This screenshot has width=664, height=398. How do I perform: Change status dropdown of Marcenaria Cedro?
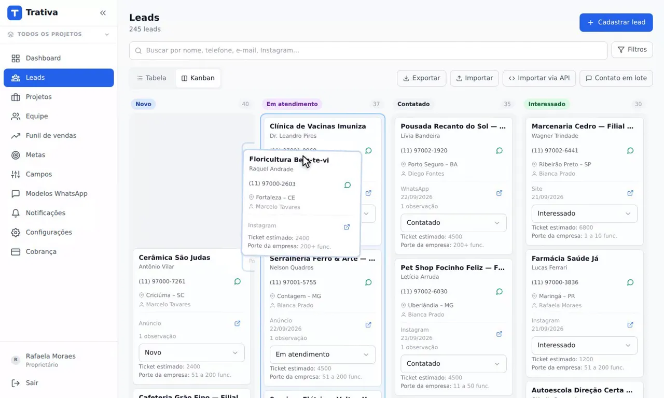coord(585,214)
